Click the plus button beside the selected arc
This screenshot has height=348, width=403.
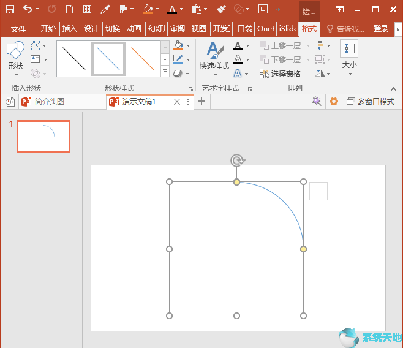(318, 191)
